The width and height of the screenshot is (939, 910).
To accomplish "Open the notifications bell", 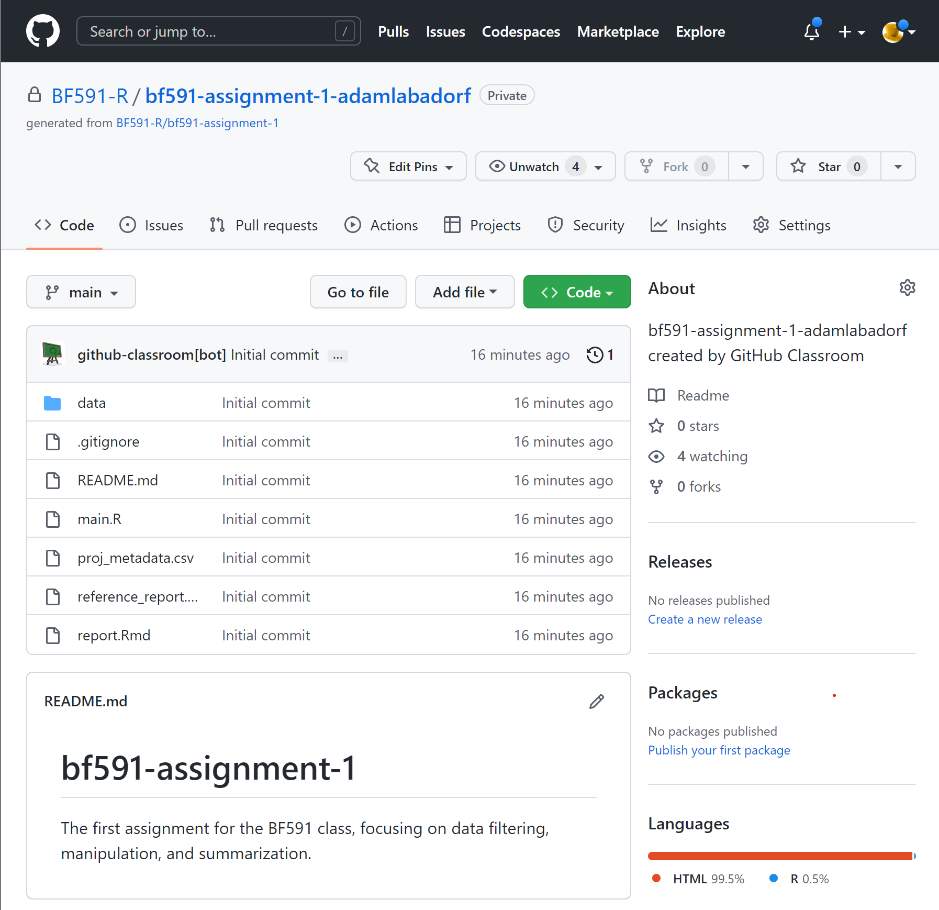I will [x=811, y=32].
